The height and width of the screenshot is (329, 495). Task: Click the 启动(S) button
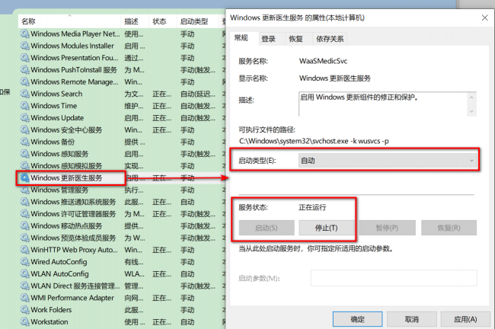click(x=267, y=228)
